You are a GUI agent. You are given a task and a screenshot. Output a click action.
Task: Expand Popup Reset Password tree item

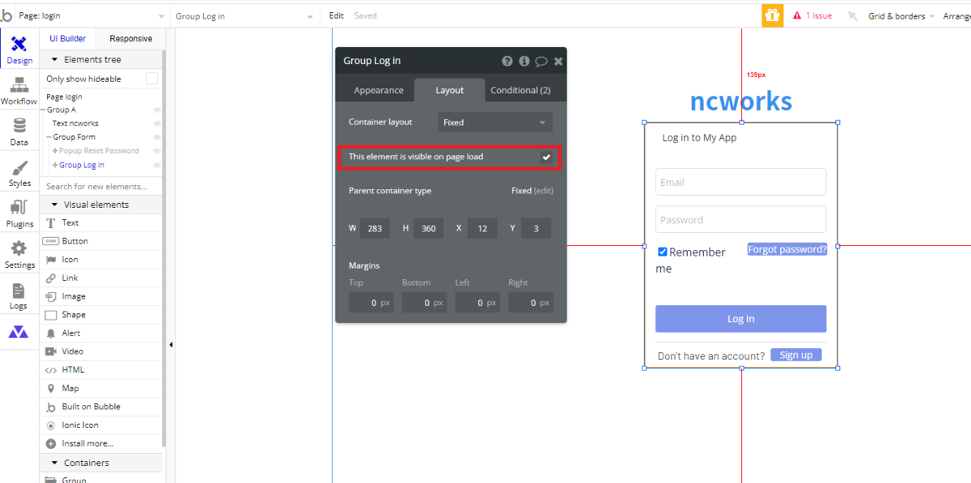coord(55,151)
